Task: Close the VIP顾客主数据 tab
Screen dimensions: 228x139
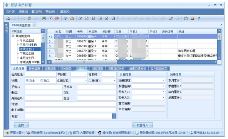Action: [x=34, y=25]
